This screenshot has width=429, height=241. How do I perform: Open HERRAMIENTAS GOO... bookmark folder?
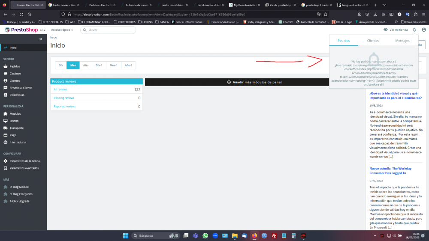(94, 22)
